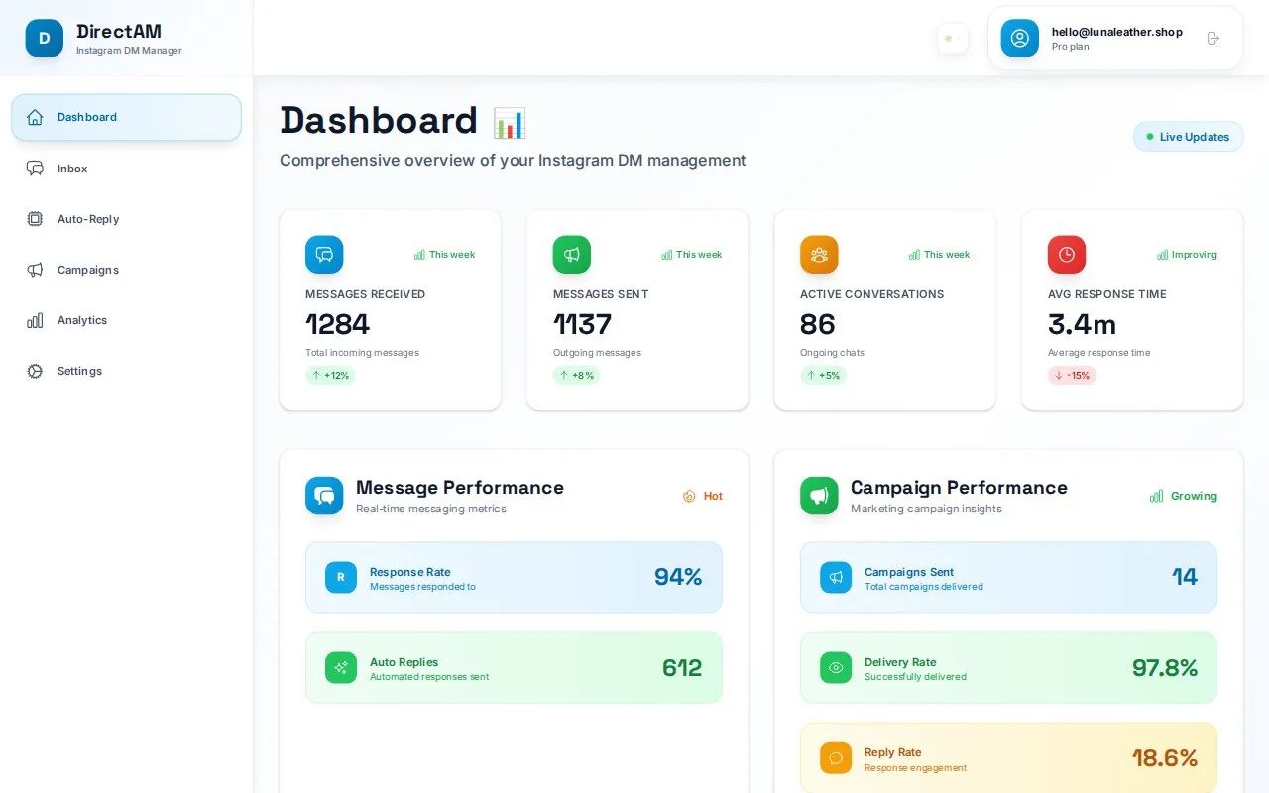Click the Dashboard home icon
This screenshot has width=1269, height=793.
pos(35,117)
